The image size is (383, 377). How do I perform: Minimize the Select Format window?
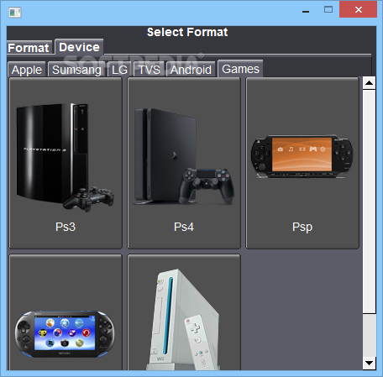coord(306,11)
